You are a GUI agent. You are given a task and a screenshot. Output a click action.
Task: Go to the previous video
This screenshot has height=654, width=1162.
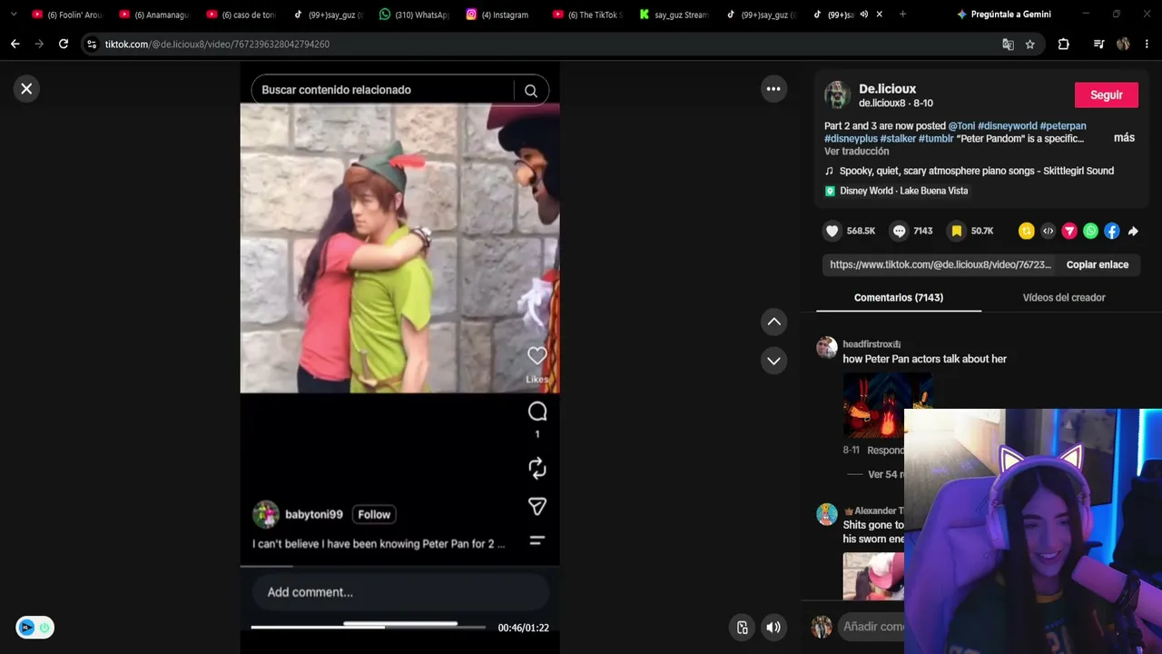[773, 322]
